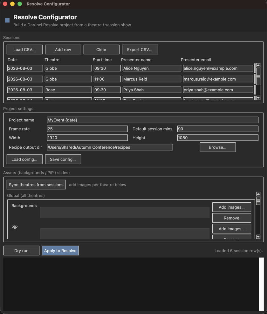Load a saved config file
This screenshot has height=314, width=267.
tap(24, 159)
